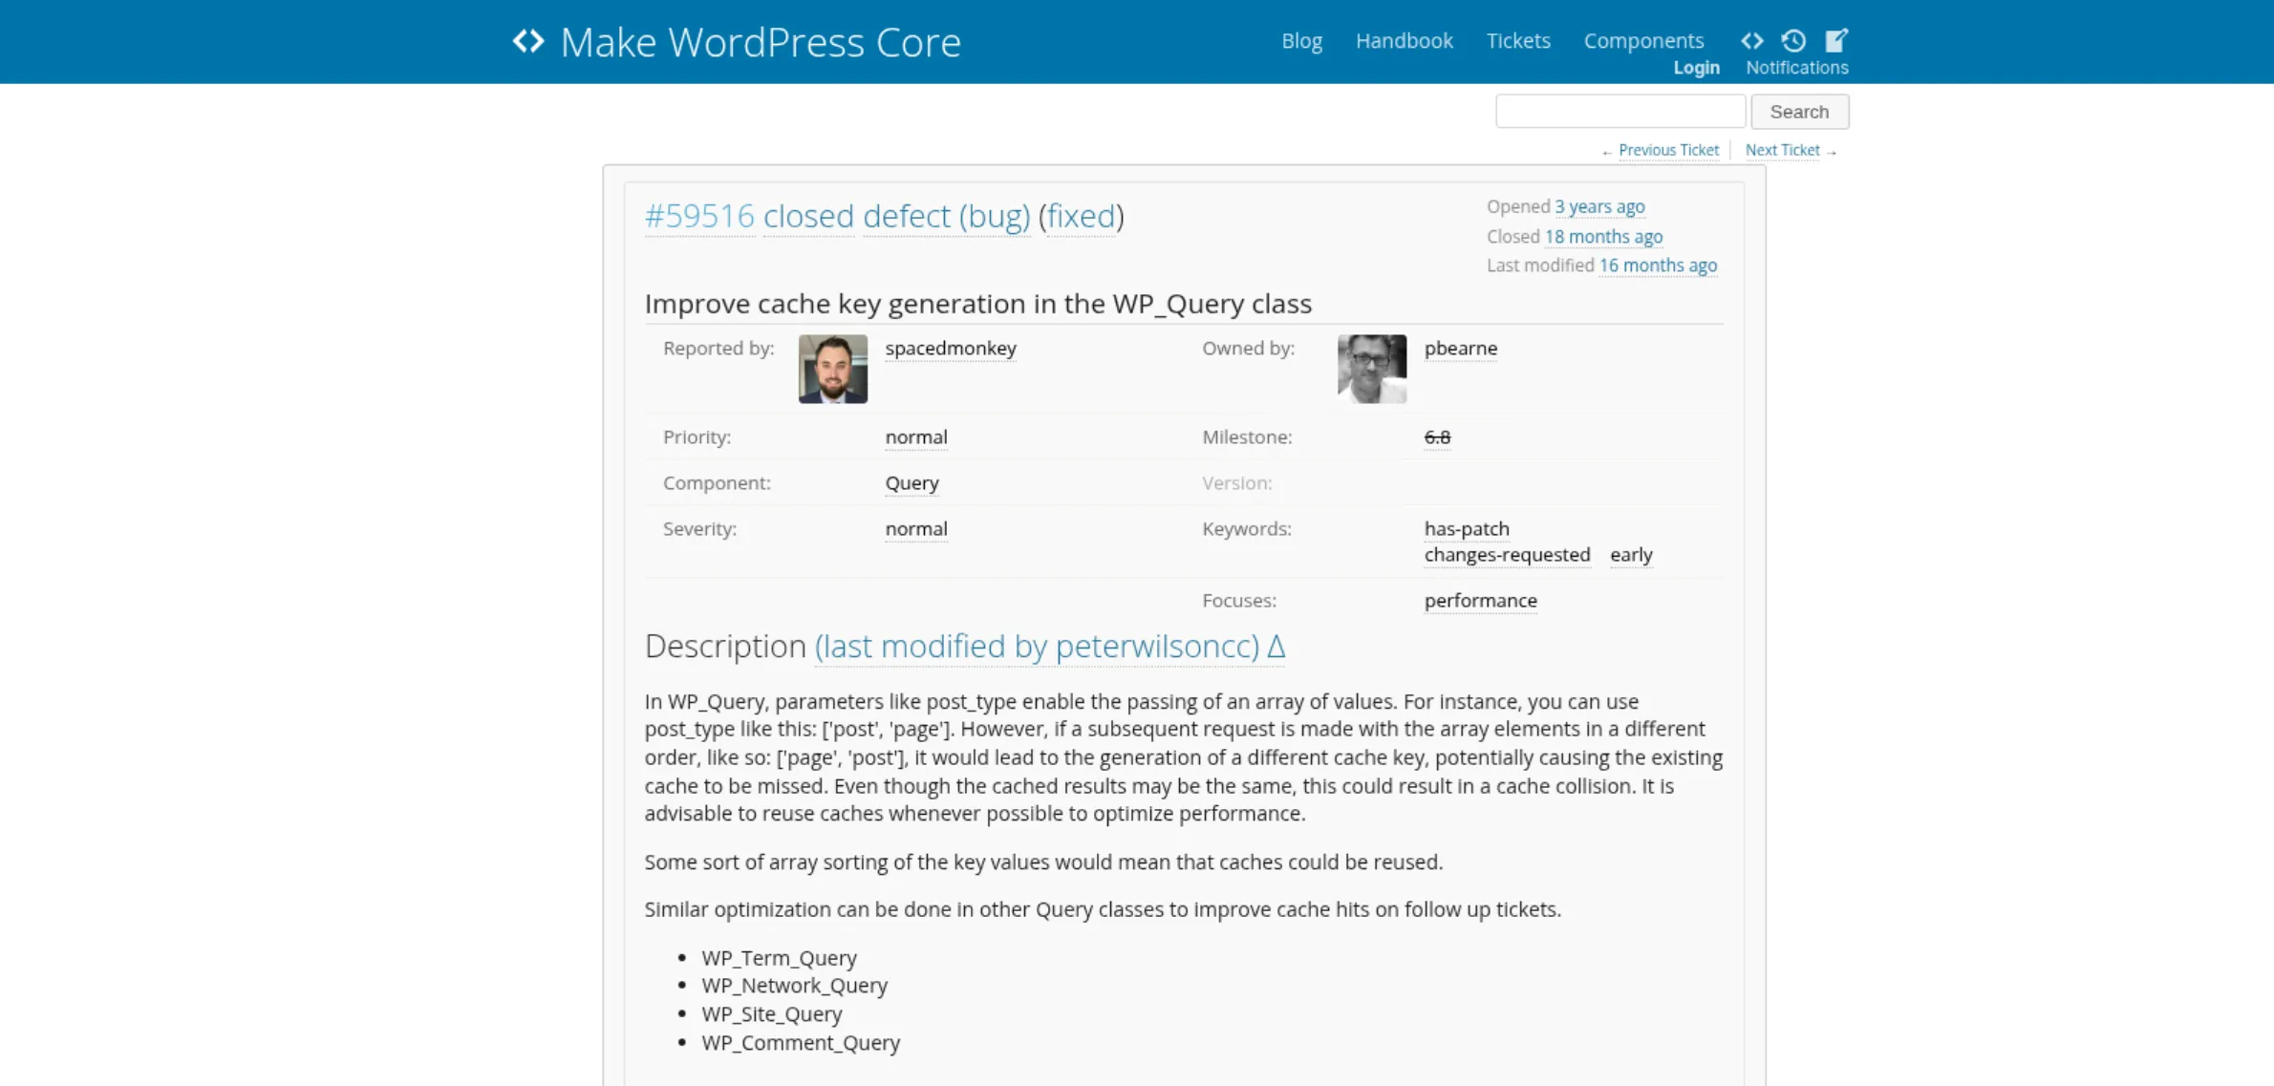Click the 'Make WordPress Core' site title
Viewport: 2274px width, 1086px height.
(760, 42)
